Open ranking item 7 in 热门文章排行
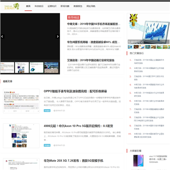 point(149,110)
